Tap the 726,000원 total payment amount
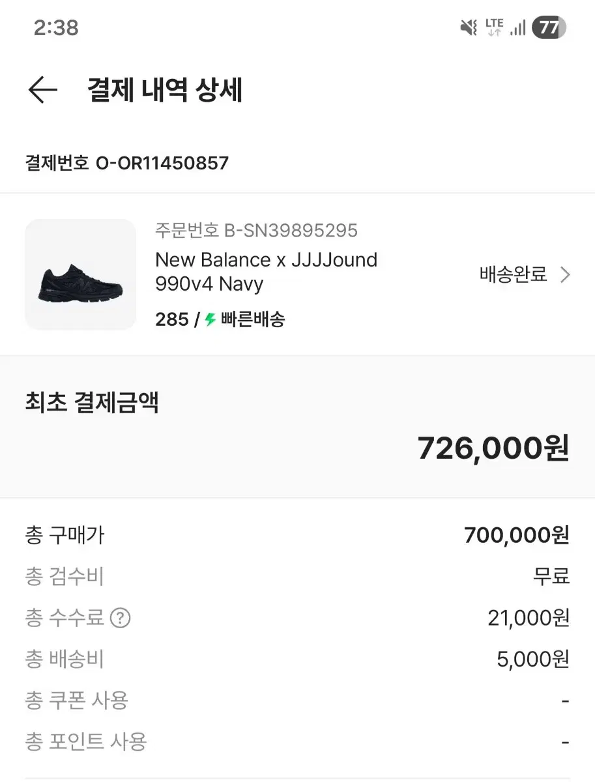Screen dimensions: 595x782 (493, 448)
